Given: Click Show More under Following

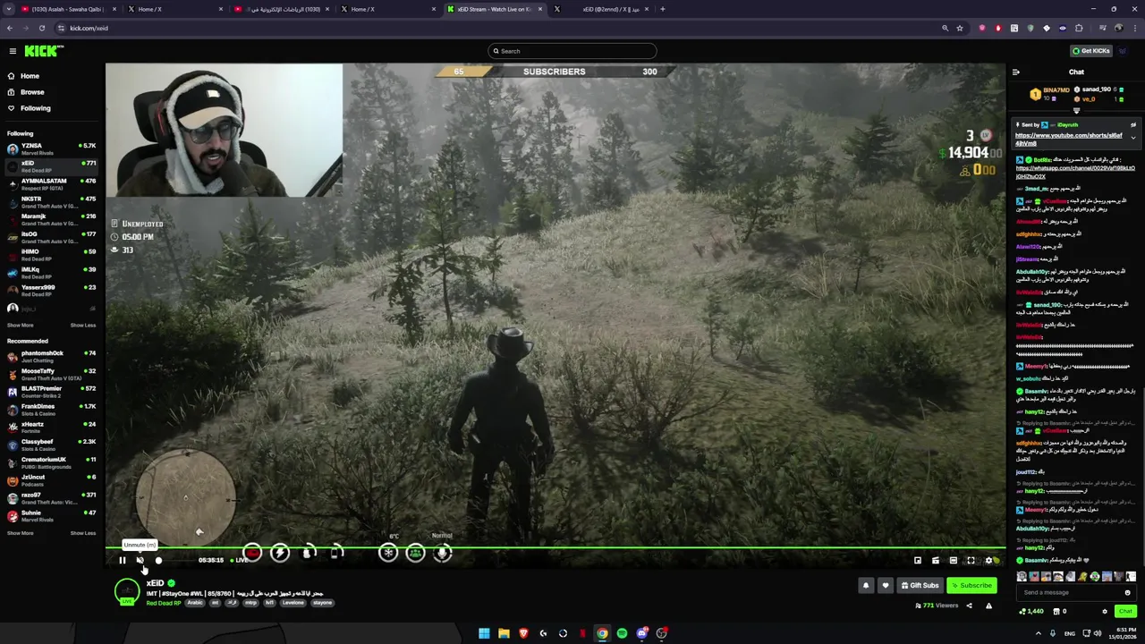Looking at the screenshot, I should (x=20, y=326).
